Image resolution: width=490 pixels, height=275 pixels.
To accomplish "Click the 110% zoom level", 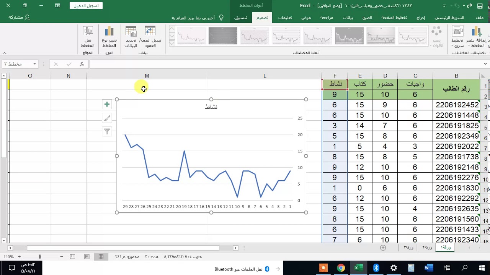I will pos(8,257).
